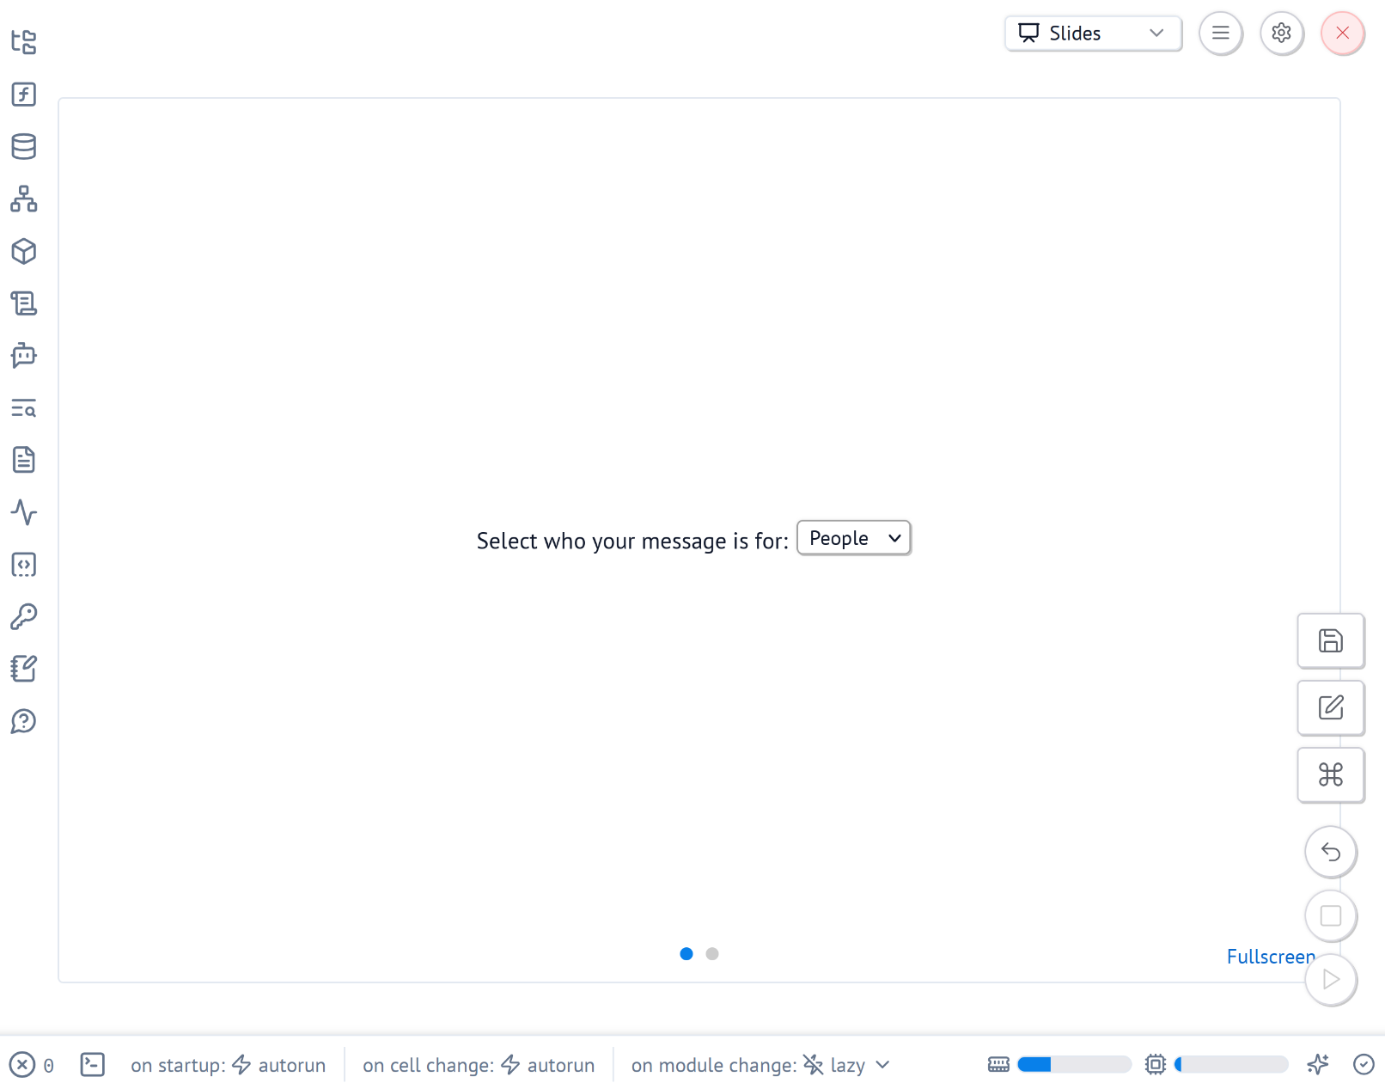Open the Slides layout dropdown
The width and height of the screenshot is (1385, 1083).
tap(1093, 34)
